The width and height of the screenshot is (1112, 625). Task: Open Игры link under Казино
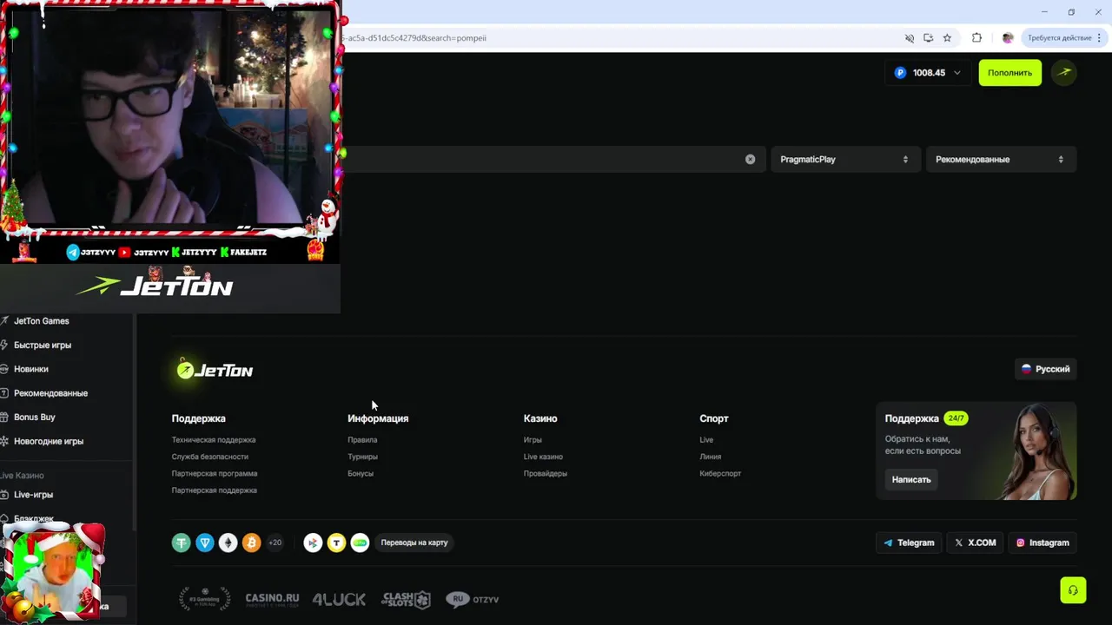[533, 440]
